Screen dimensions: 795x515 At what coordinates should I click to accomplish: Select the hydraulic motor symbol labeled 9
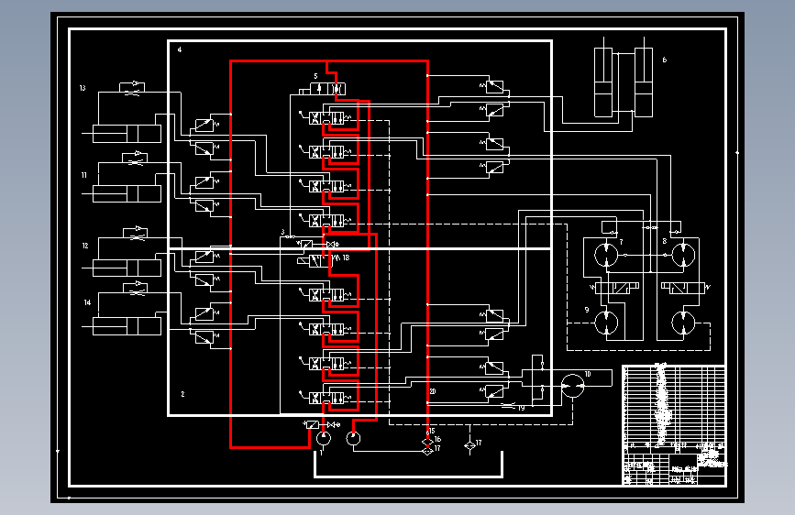pos(606,323)
